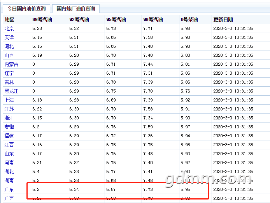Open the 河南 region link
Viewport: 270px width, 203px height.
click(9, 163)
